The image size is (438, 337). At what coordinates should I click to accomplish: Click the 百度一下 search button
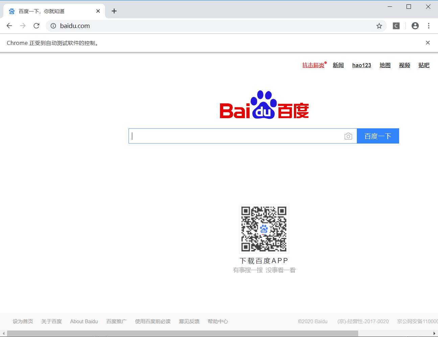[378, 136]
